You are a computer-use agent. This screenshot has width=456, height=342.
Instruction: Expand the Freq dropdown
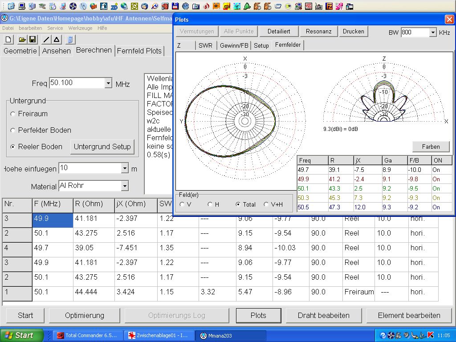(x=108, y=83)
